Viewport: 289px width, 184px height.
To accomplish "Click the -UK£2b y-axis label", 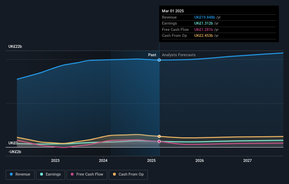I will point(15,152).
